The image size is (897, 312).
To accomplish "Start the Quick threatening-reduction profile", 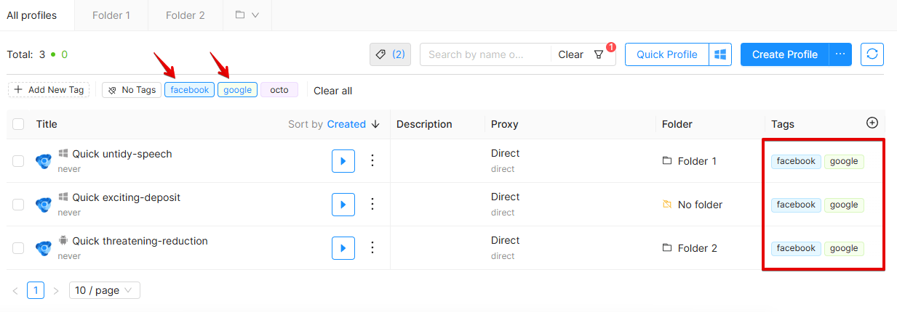I will 343,248.
